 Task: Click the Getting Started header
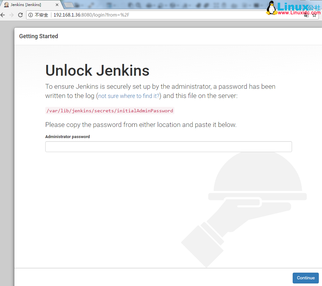pyautogui.click(x=38, y=36)
